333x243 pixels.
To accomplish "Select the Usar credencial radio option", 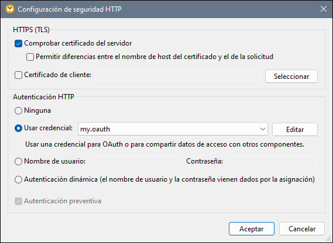I will [x=18, y=129].
